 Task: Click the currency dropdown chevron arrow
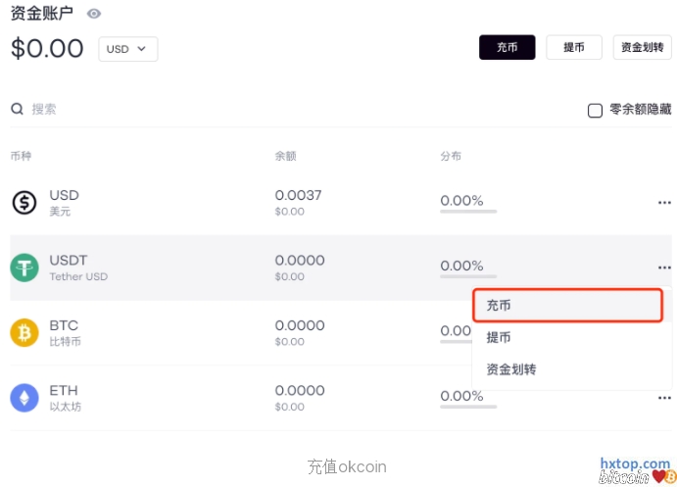[141, 49]
